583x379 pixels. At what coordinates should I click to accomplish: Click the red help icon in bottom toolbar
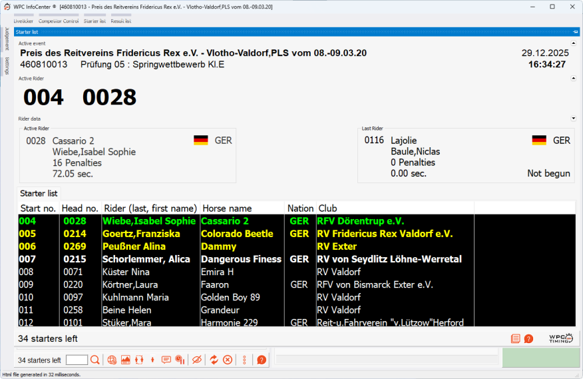[x=262, y=360]
